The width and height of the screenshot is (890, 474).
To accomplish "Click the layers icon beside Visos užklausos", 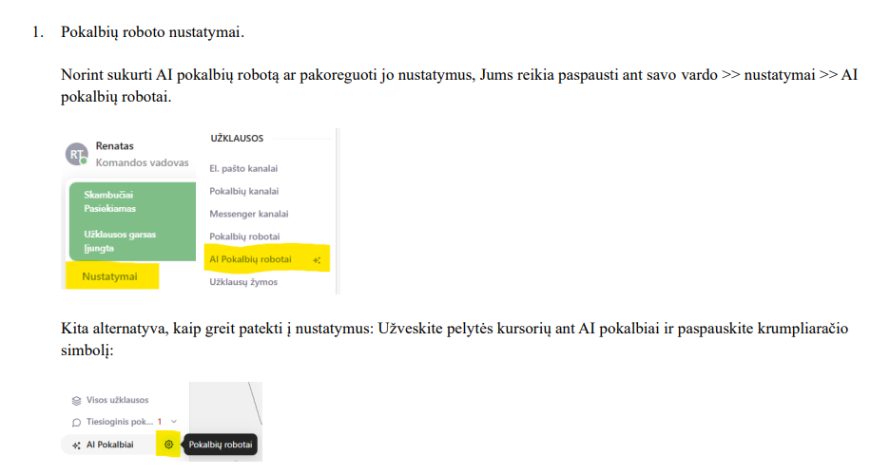I will pos(77,401).
